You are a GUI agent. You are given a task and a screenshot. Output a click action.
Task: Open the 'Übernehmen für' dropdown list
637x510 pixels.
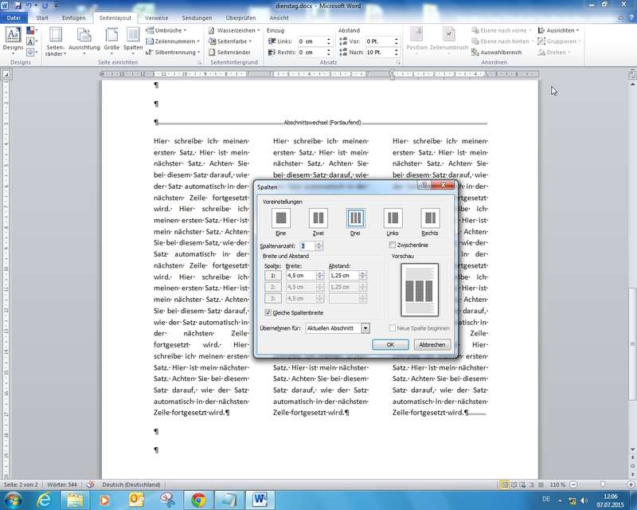[x=365, y=328]
